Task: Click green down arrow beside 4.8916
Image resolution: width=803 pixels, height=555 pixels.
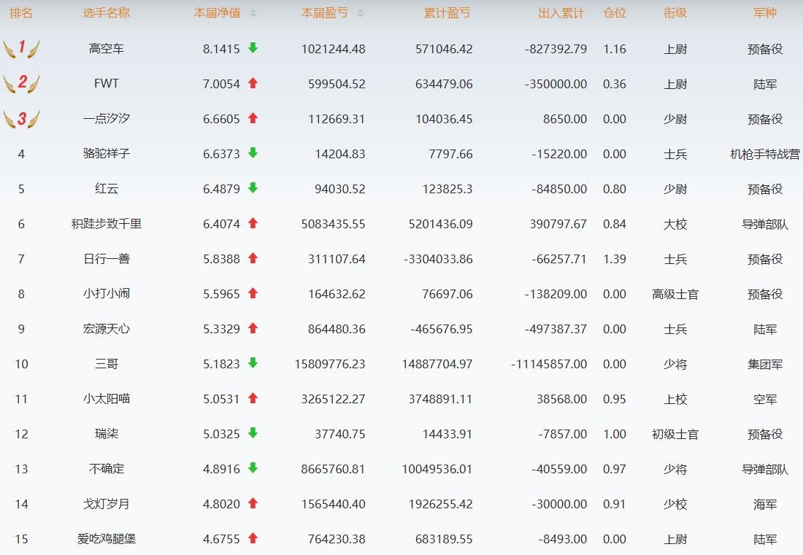Action: click(x=253, y=468)
